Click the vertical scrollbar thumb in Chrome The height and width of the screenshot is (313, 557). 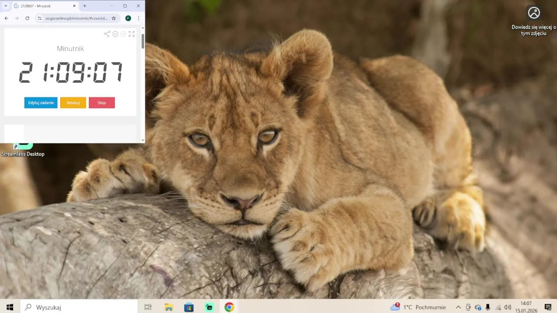point(143,40)
